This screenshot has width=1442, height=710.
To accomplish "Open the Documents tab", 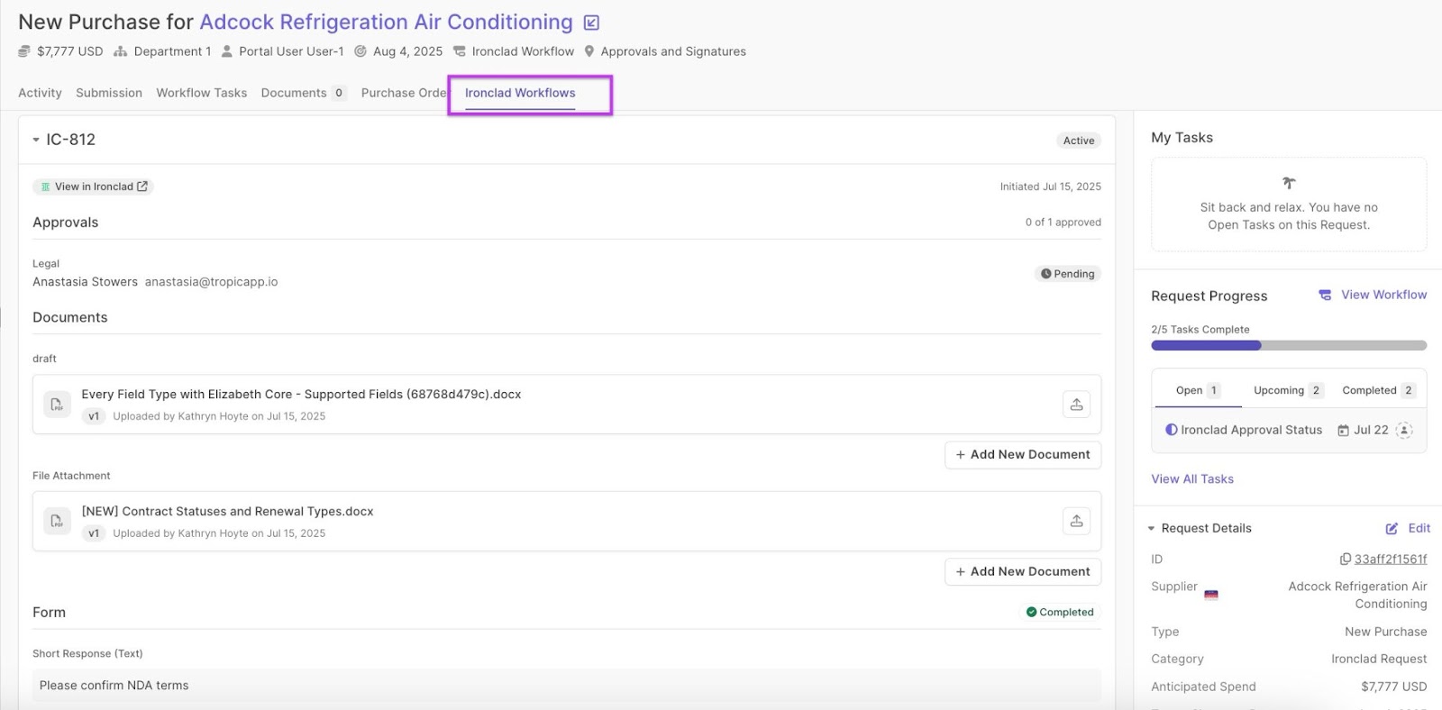I will [304, 93].
